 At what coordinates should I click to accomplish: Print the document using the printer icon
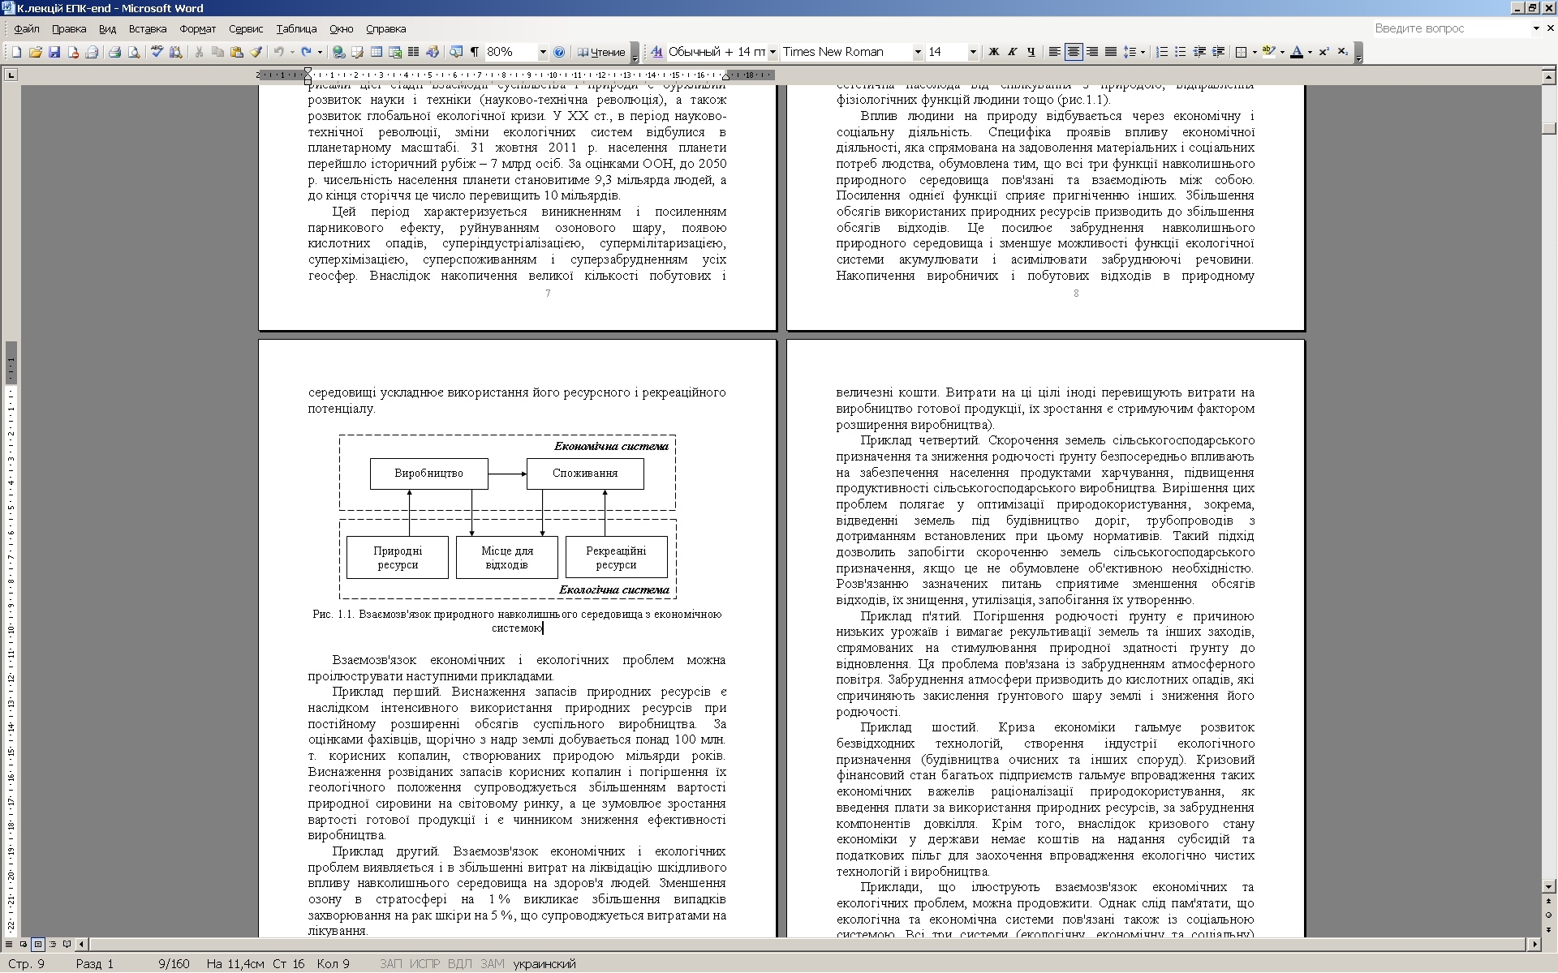(x=114, y=52)
